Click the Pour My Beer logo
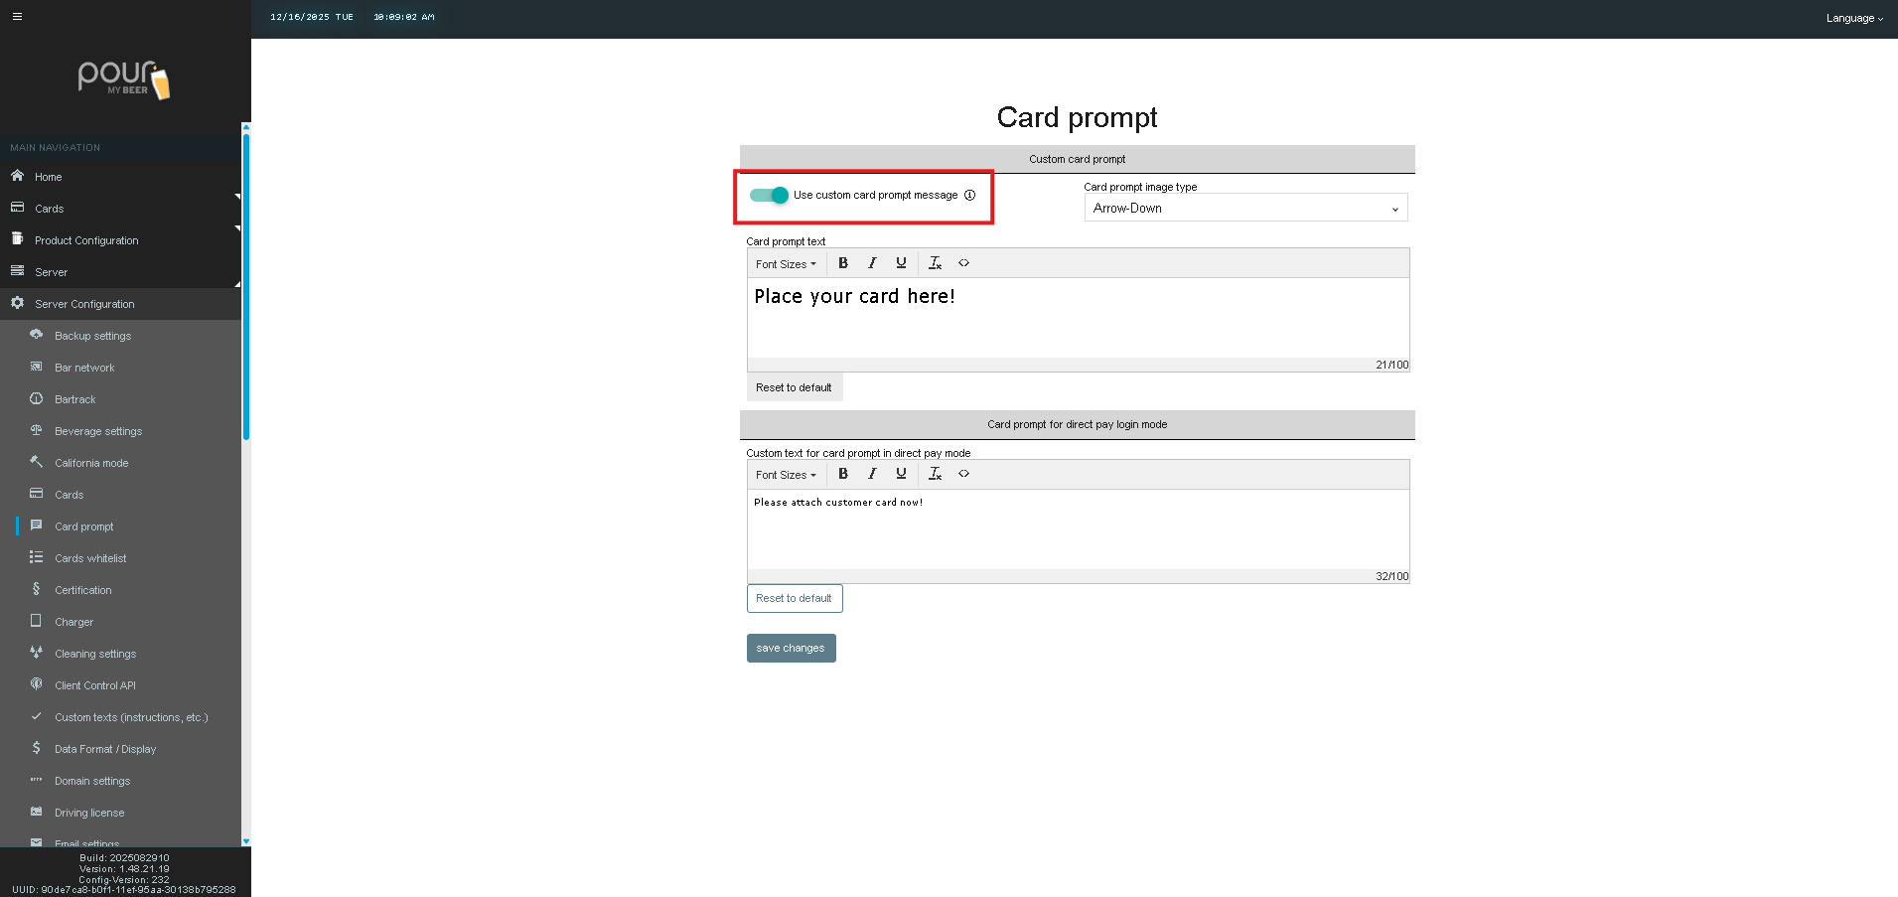This screenshot has width=1898, height=897. [124, 79]
